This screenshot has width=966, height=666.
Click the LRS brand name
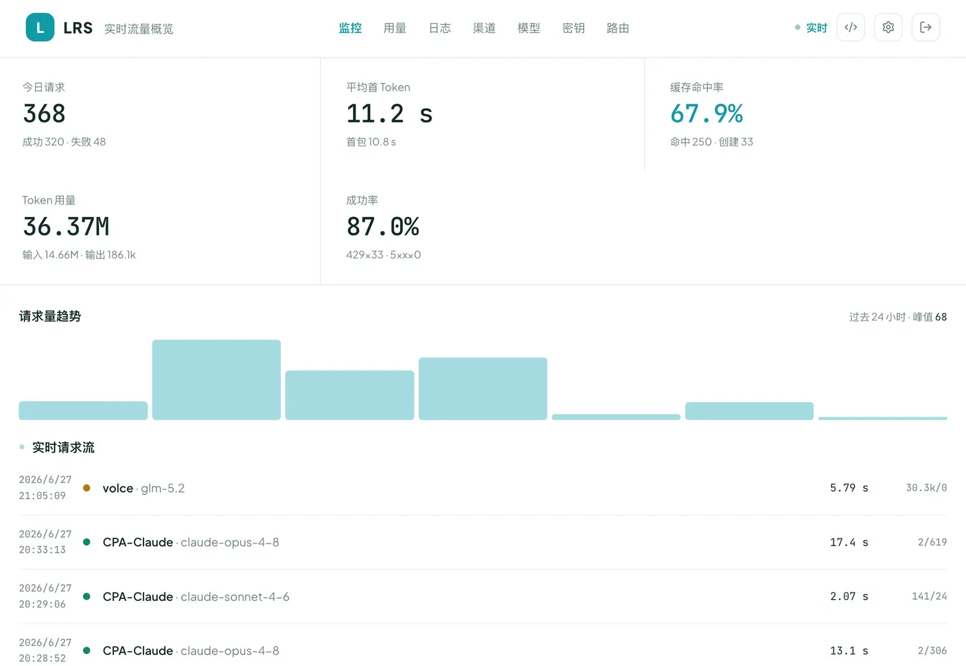point(78,28)
